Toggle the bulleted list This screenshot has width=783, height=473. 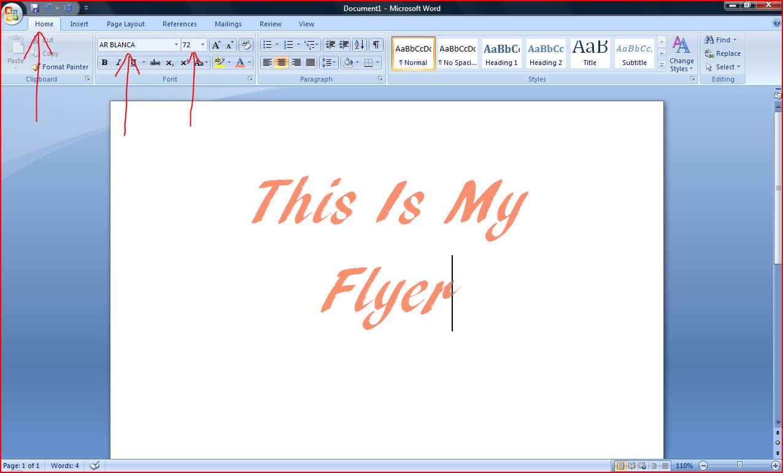pos(266,44)
